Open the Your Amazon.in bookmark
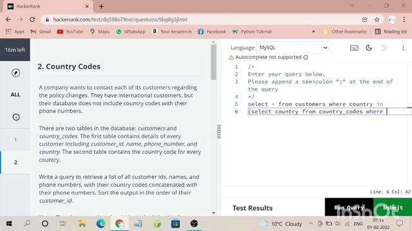412x231 pixels. (x=172, y=31)
